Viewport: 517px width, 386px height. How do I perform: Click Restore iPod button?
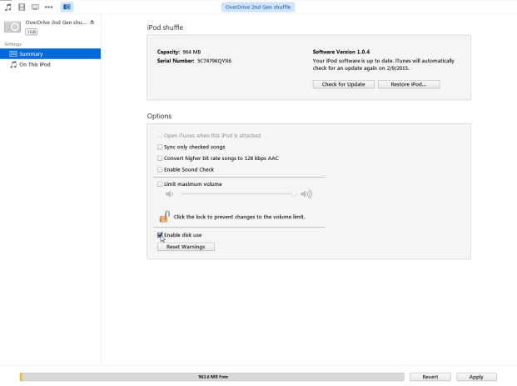coord(409,84)
